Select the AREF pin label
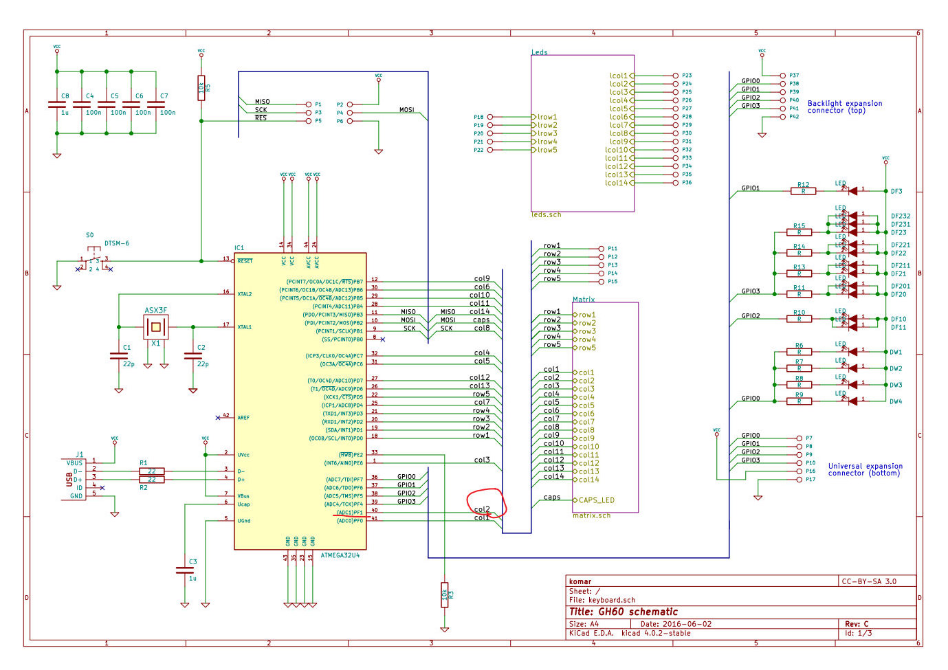The height and width of the screenshot is (670, 948). click(243, 418)
